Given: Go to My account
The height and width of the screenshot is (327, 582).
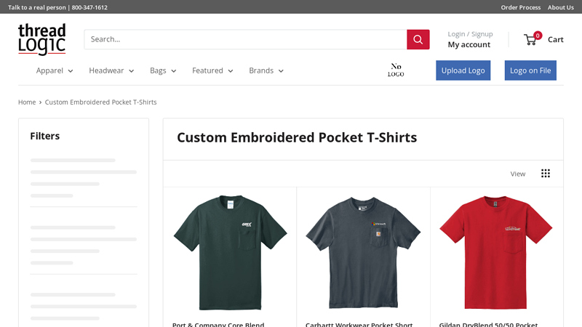Looking at the screenshot, I should point(469,44).
